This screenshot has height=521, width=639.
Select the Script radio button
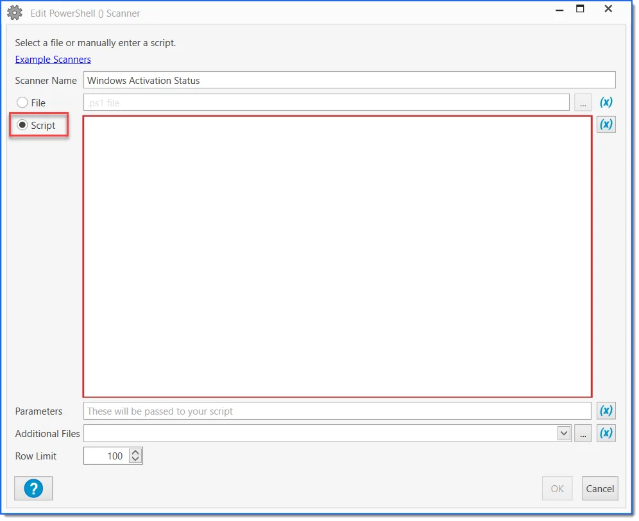click(x=22, y=126)
